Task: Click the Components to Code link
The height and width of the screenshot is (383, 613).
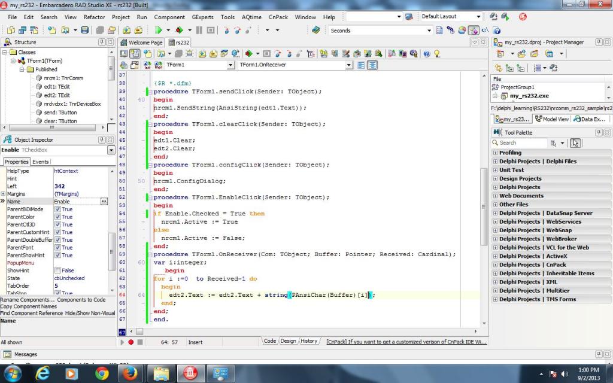Action: (x=81, y=300)
